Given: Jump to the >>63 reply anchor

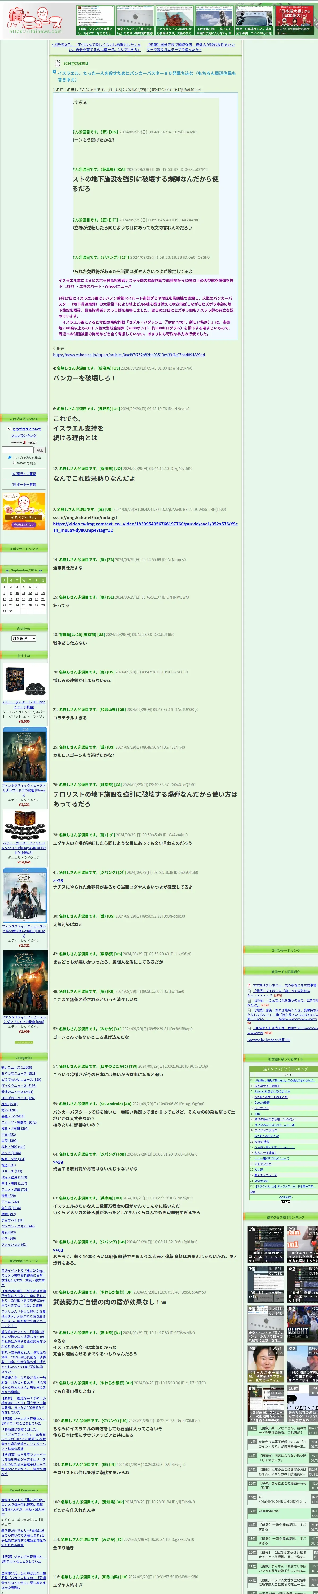Looking at the screenshot, I should 58,1250.
